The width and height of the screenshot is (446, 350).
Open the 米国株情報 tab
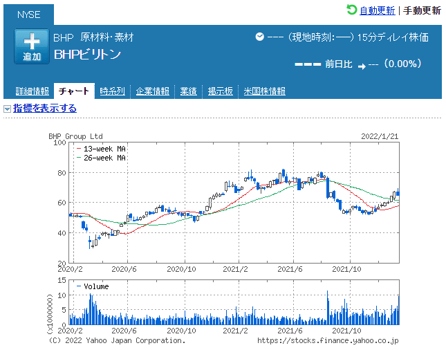(265, 91)
